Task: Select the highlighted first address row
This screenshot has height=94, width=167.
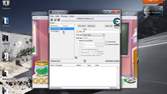Action: 62,29
